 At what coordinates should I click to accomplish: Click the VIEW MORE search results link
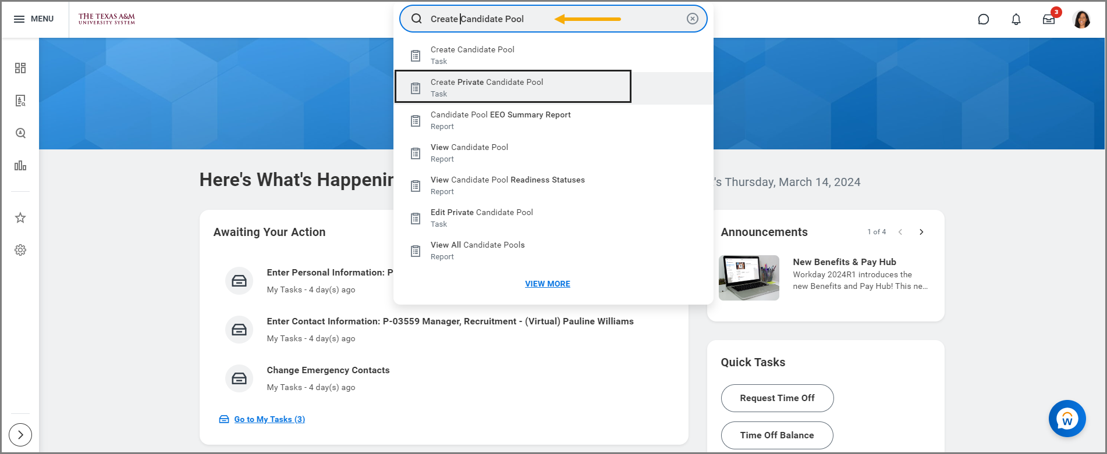point(547,284)
